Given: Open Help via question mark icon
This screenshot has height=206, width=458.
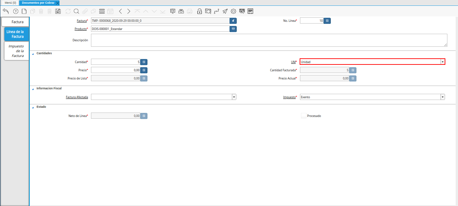Looking at the screenshot, I should tap(15, 11).
